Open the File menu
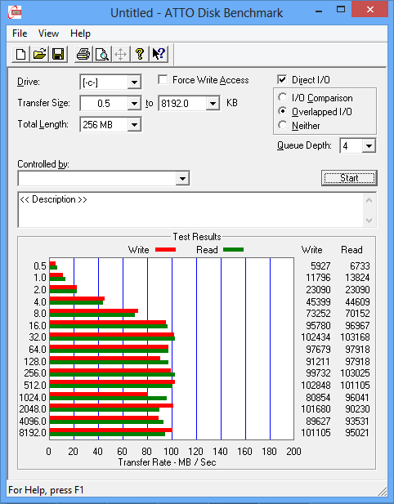The height and width of the screenshot is (504, 394). [x=20, y=33]
